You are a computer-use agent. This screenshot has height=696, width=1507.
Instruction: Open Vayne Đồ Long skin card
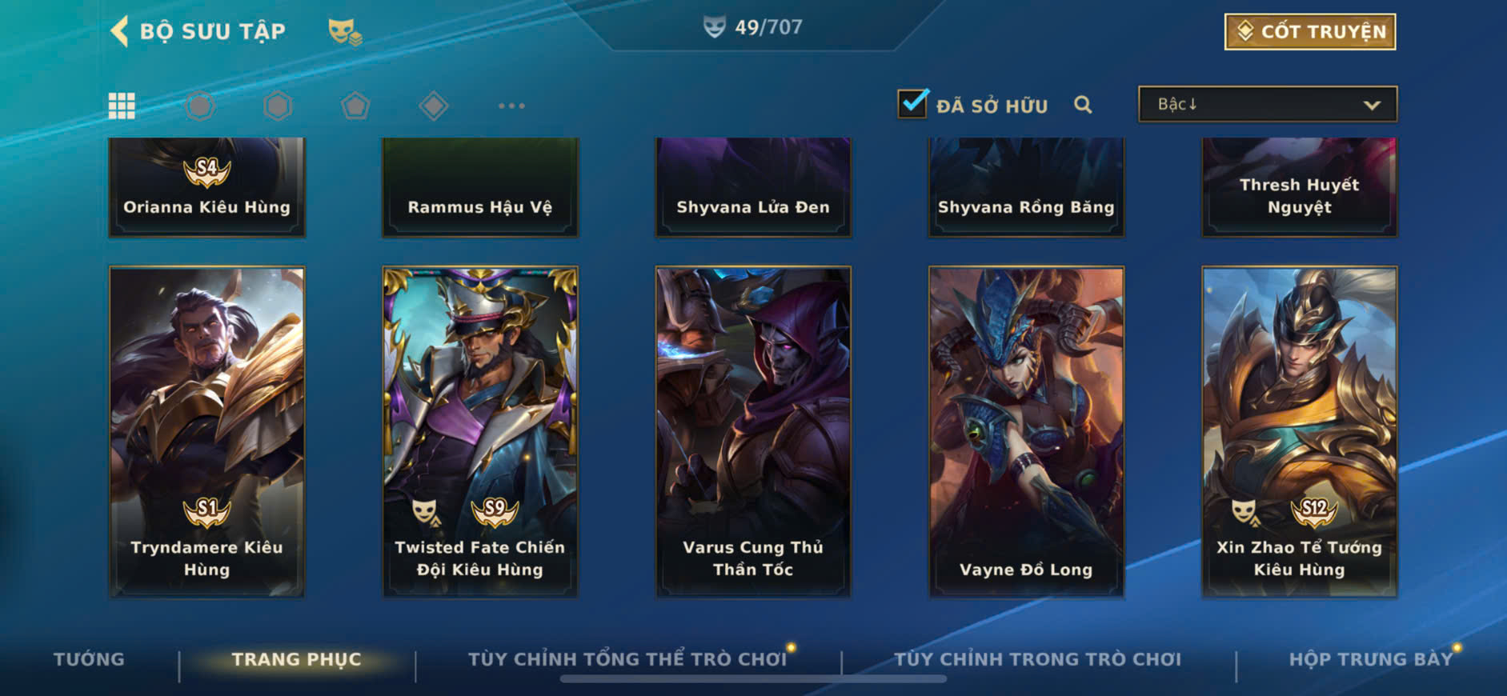[1026, 432]
